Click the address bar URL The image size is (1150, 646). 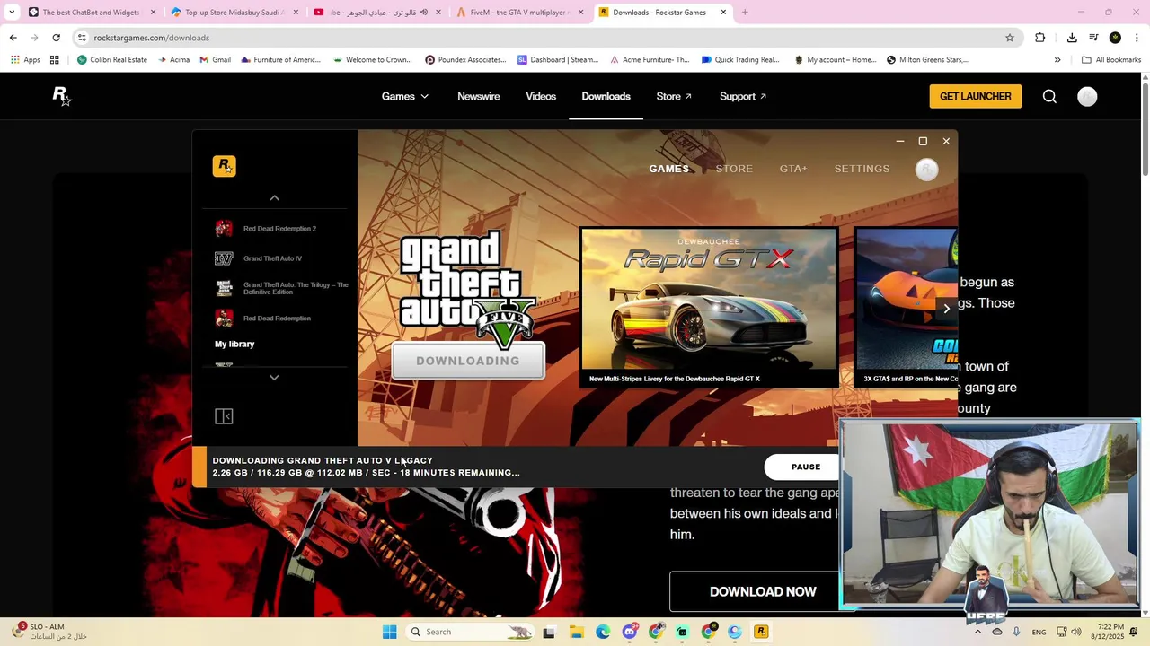click(x=151, y=38)
